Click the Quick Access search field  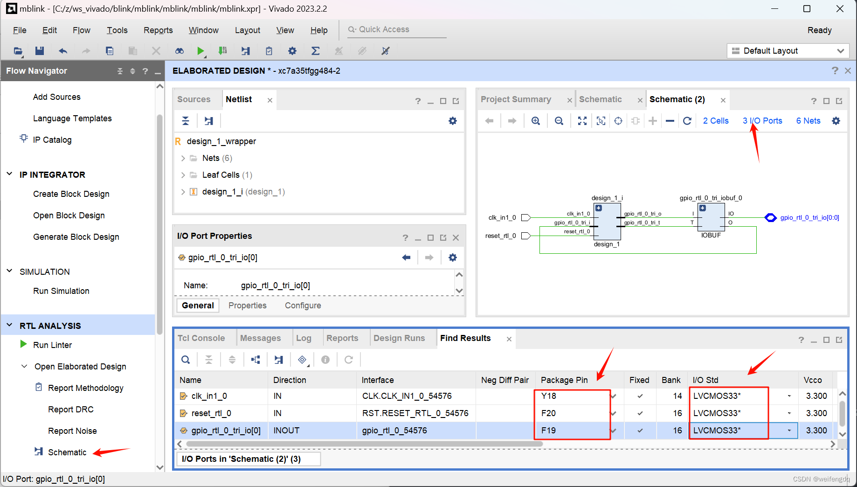(x=397, y=29)
